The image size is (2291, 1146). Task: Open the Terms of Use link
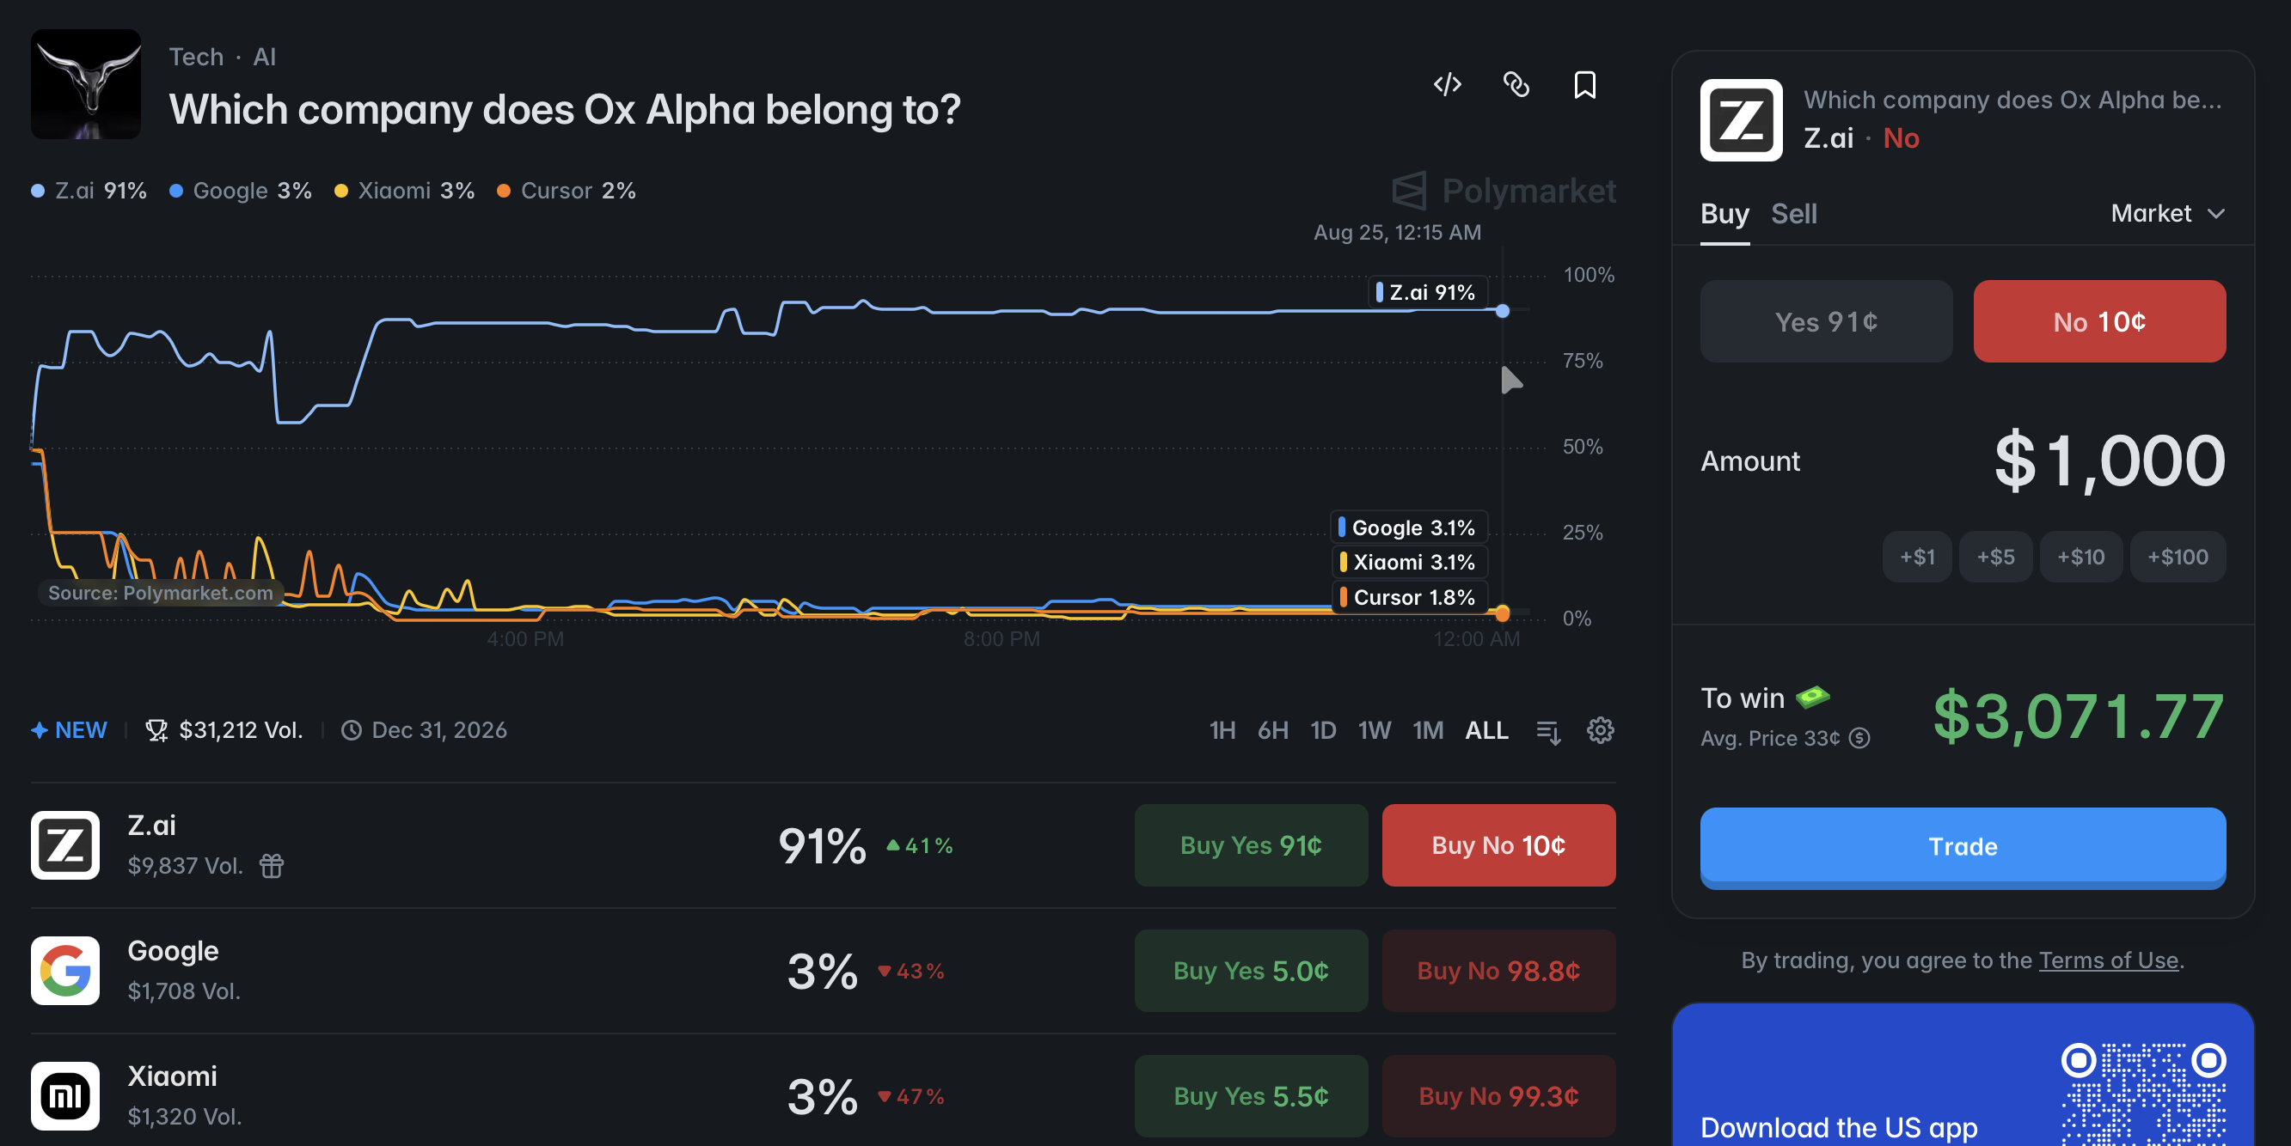tap(2108, 960)
